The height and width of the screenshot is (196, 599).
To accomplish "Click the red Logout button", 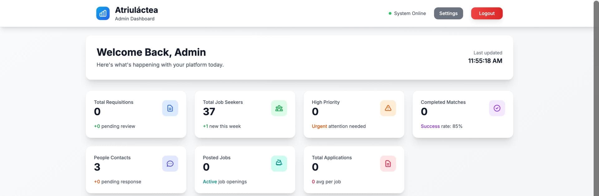I will (487, 13).
